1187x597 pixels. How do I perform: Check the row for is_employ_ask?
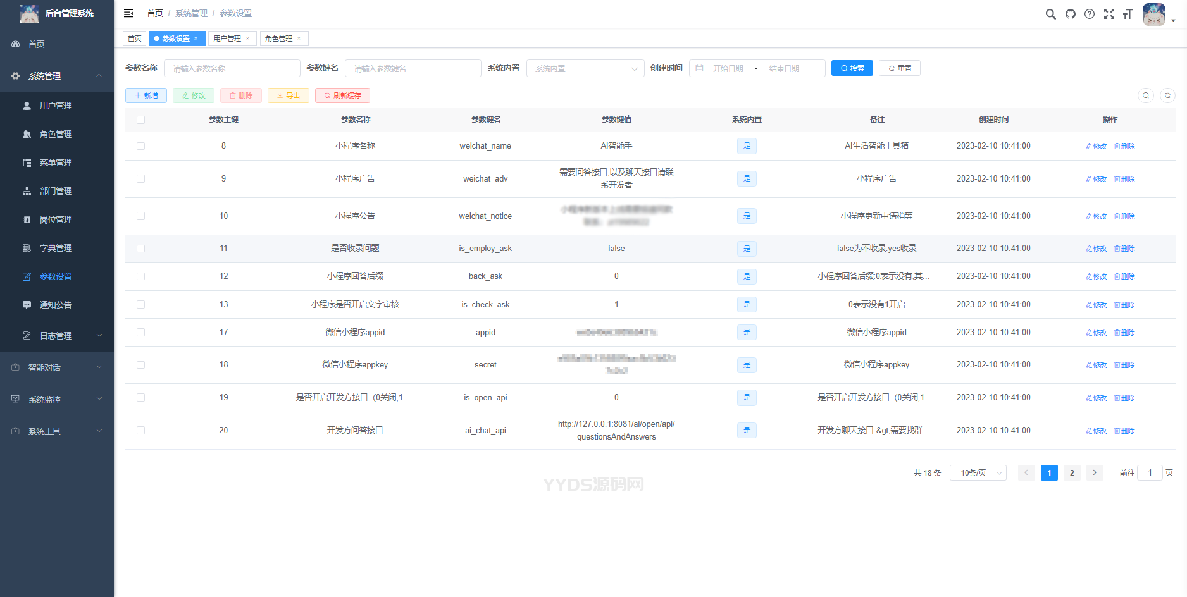(x=140, y=249)
